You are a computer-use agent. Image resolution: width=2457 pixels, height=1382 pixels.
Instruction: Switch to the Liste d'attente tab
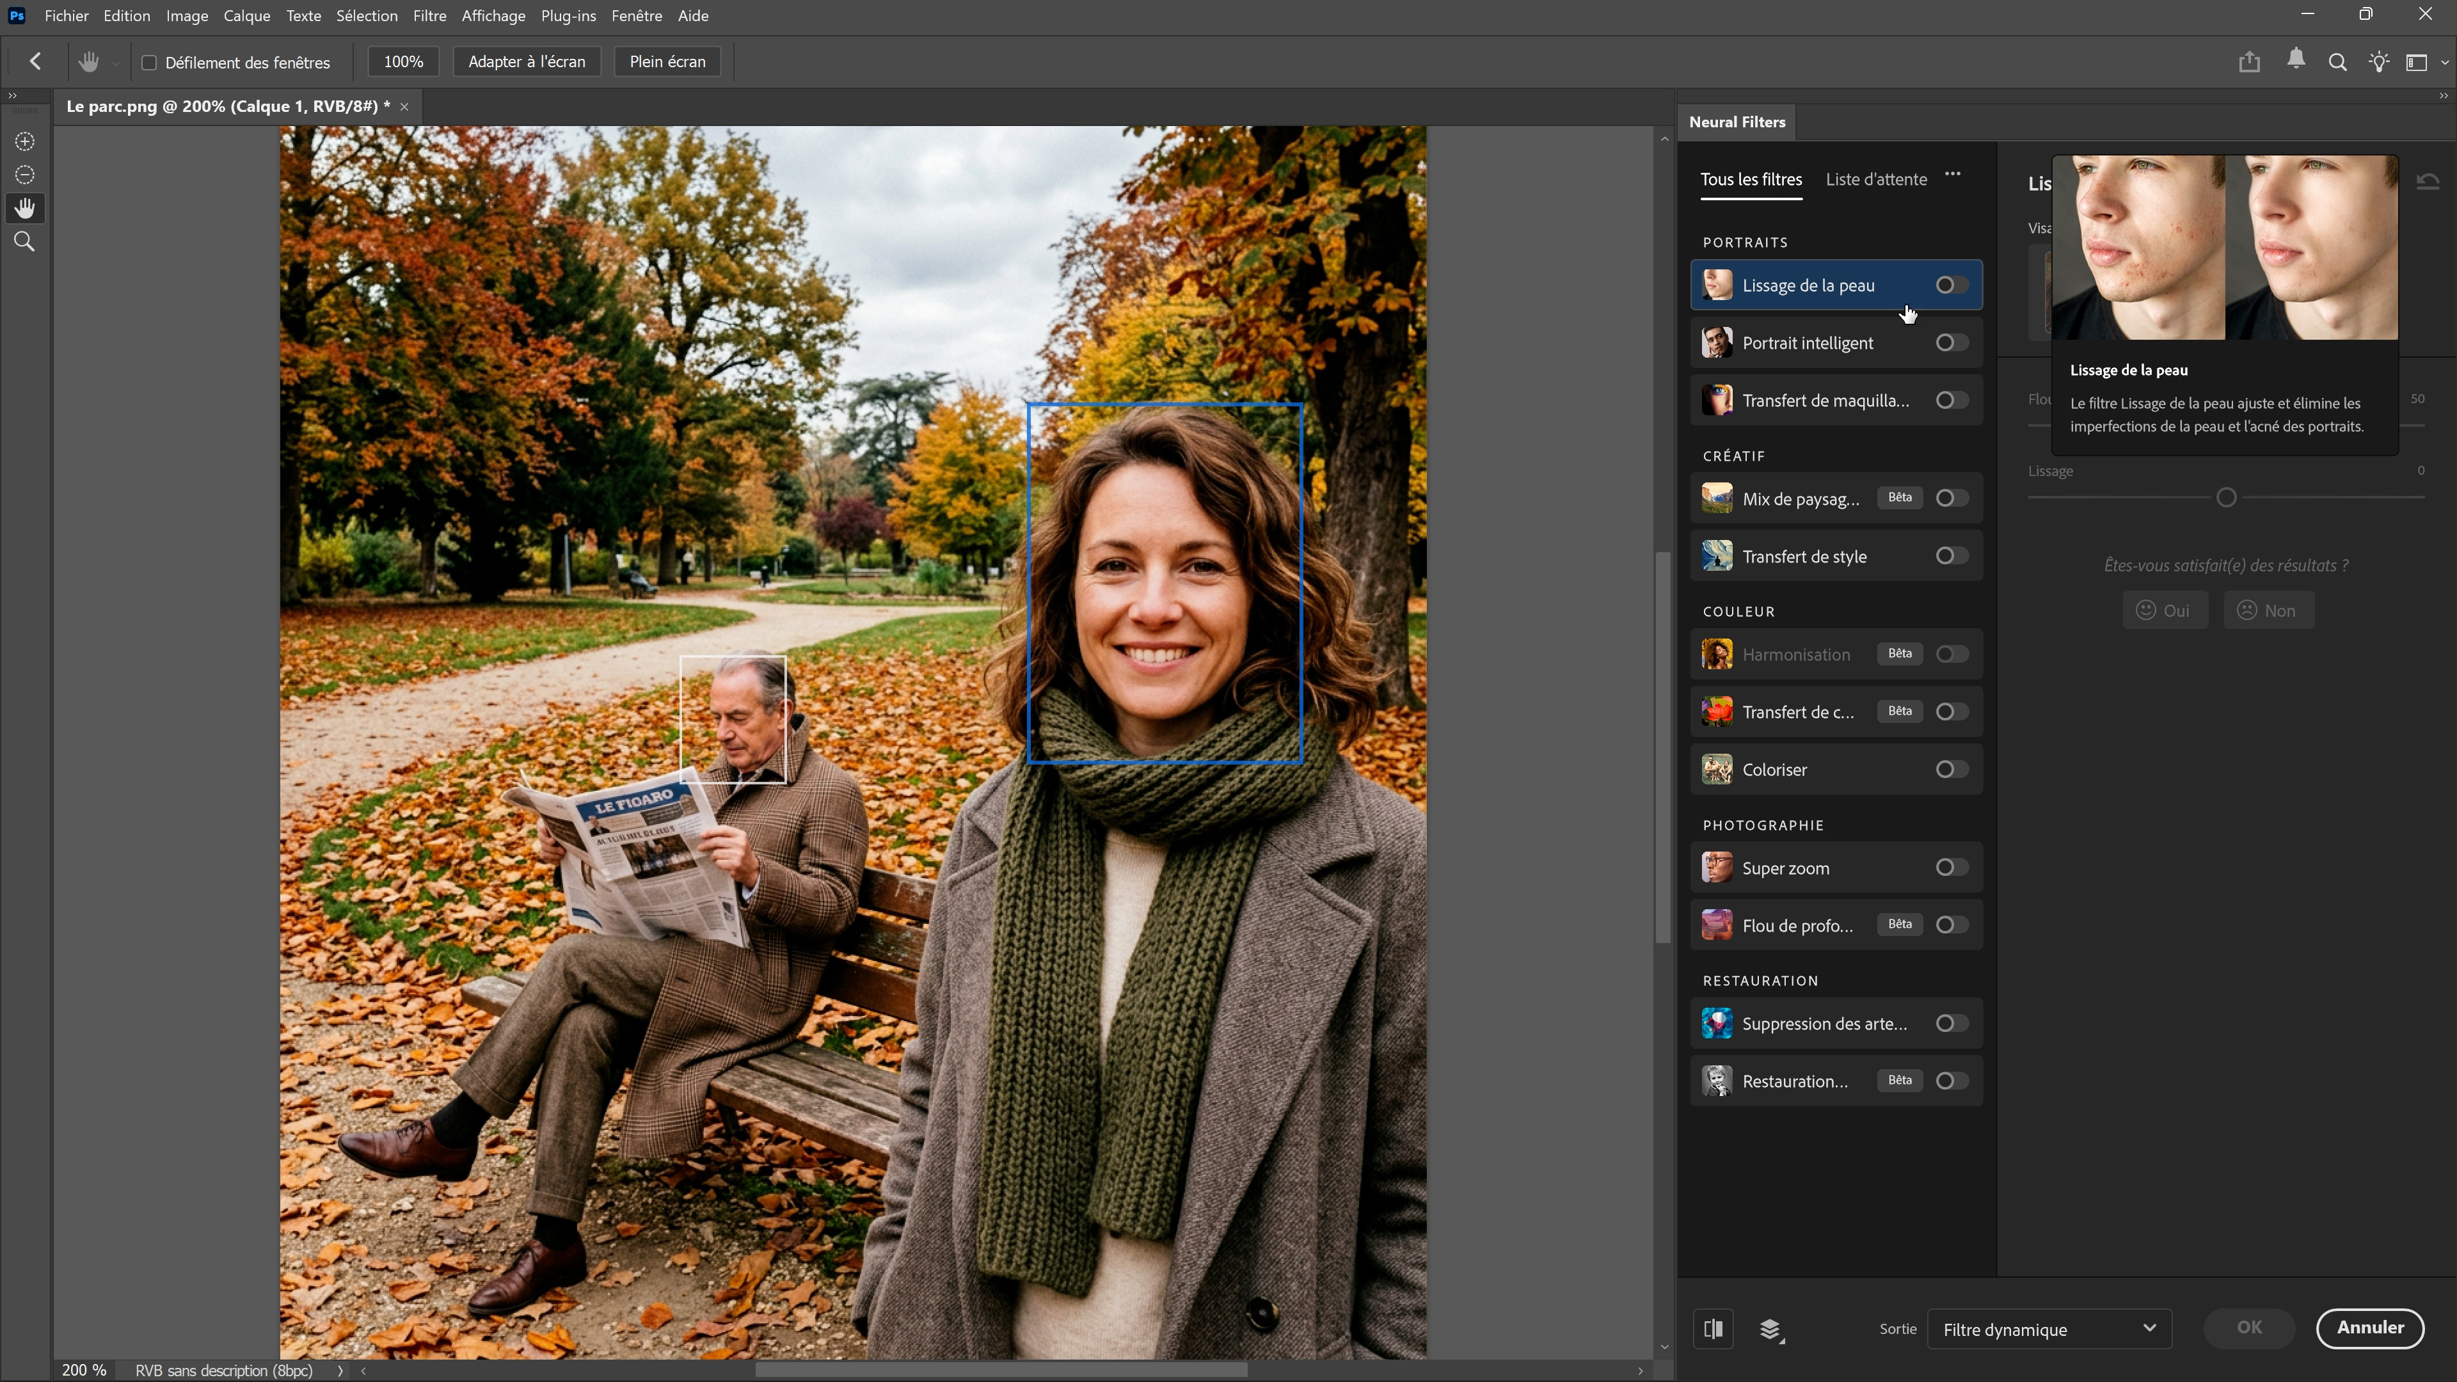(x=1875, y=179)
